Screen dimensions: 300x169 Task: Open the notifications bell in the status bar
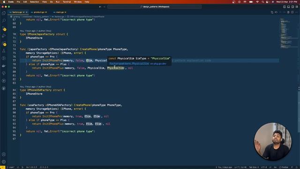click(297, 167)
